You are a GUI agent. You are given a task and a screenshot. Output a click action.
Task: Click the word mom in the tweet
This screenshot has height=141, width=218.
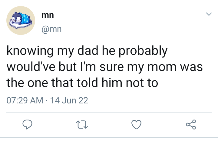pyautogui.click(x=162, y=67)
